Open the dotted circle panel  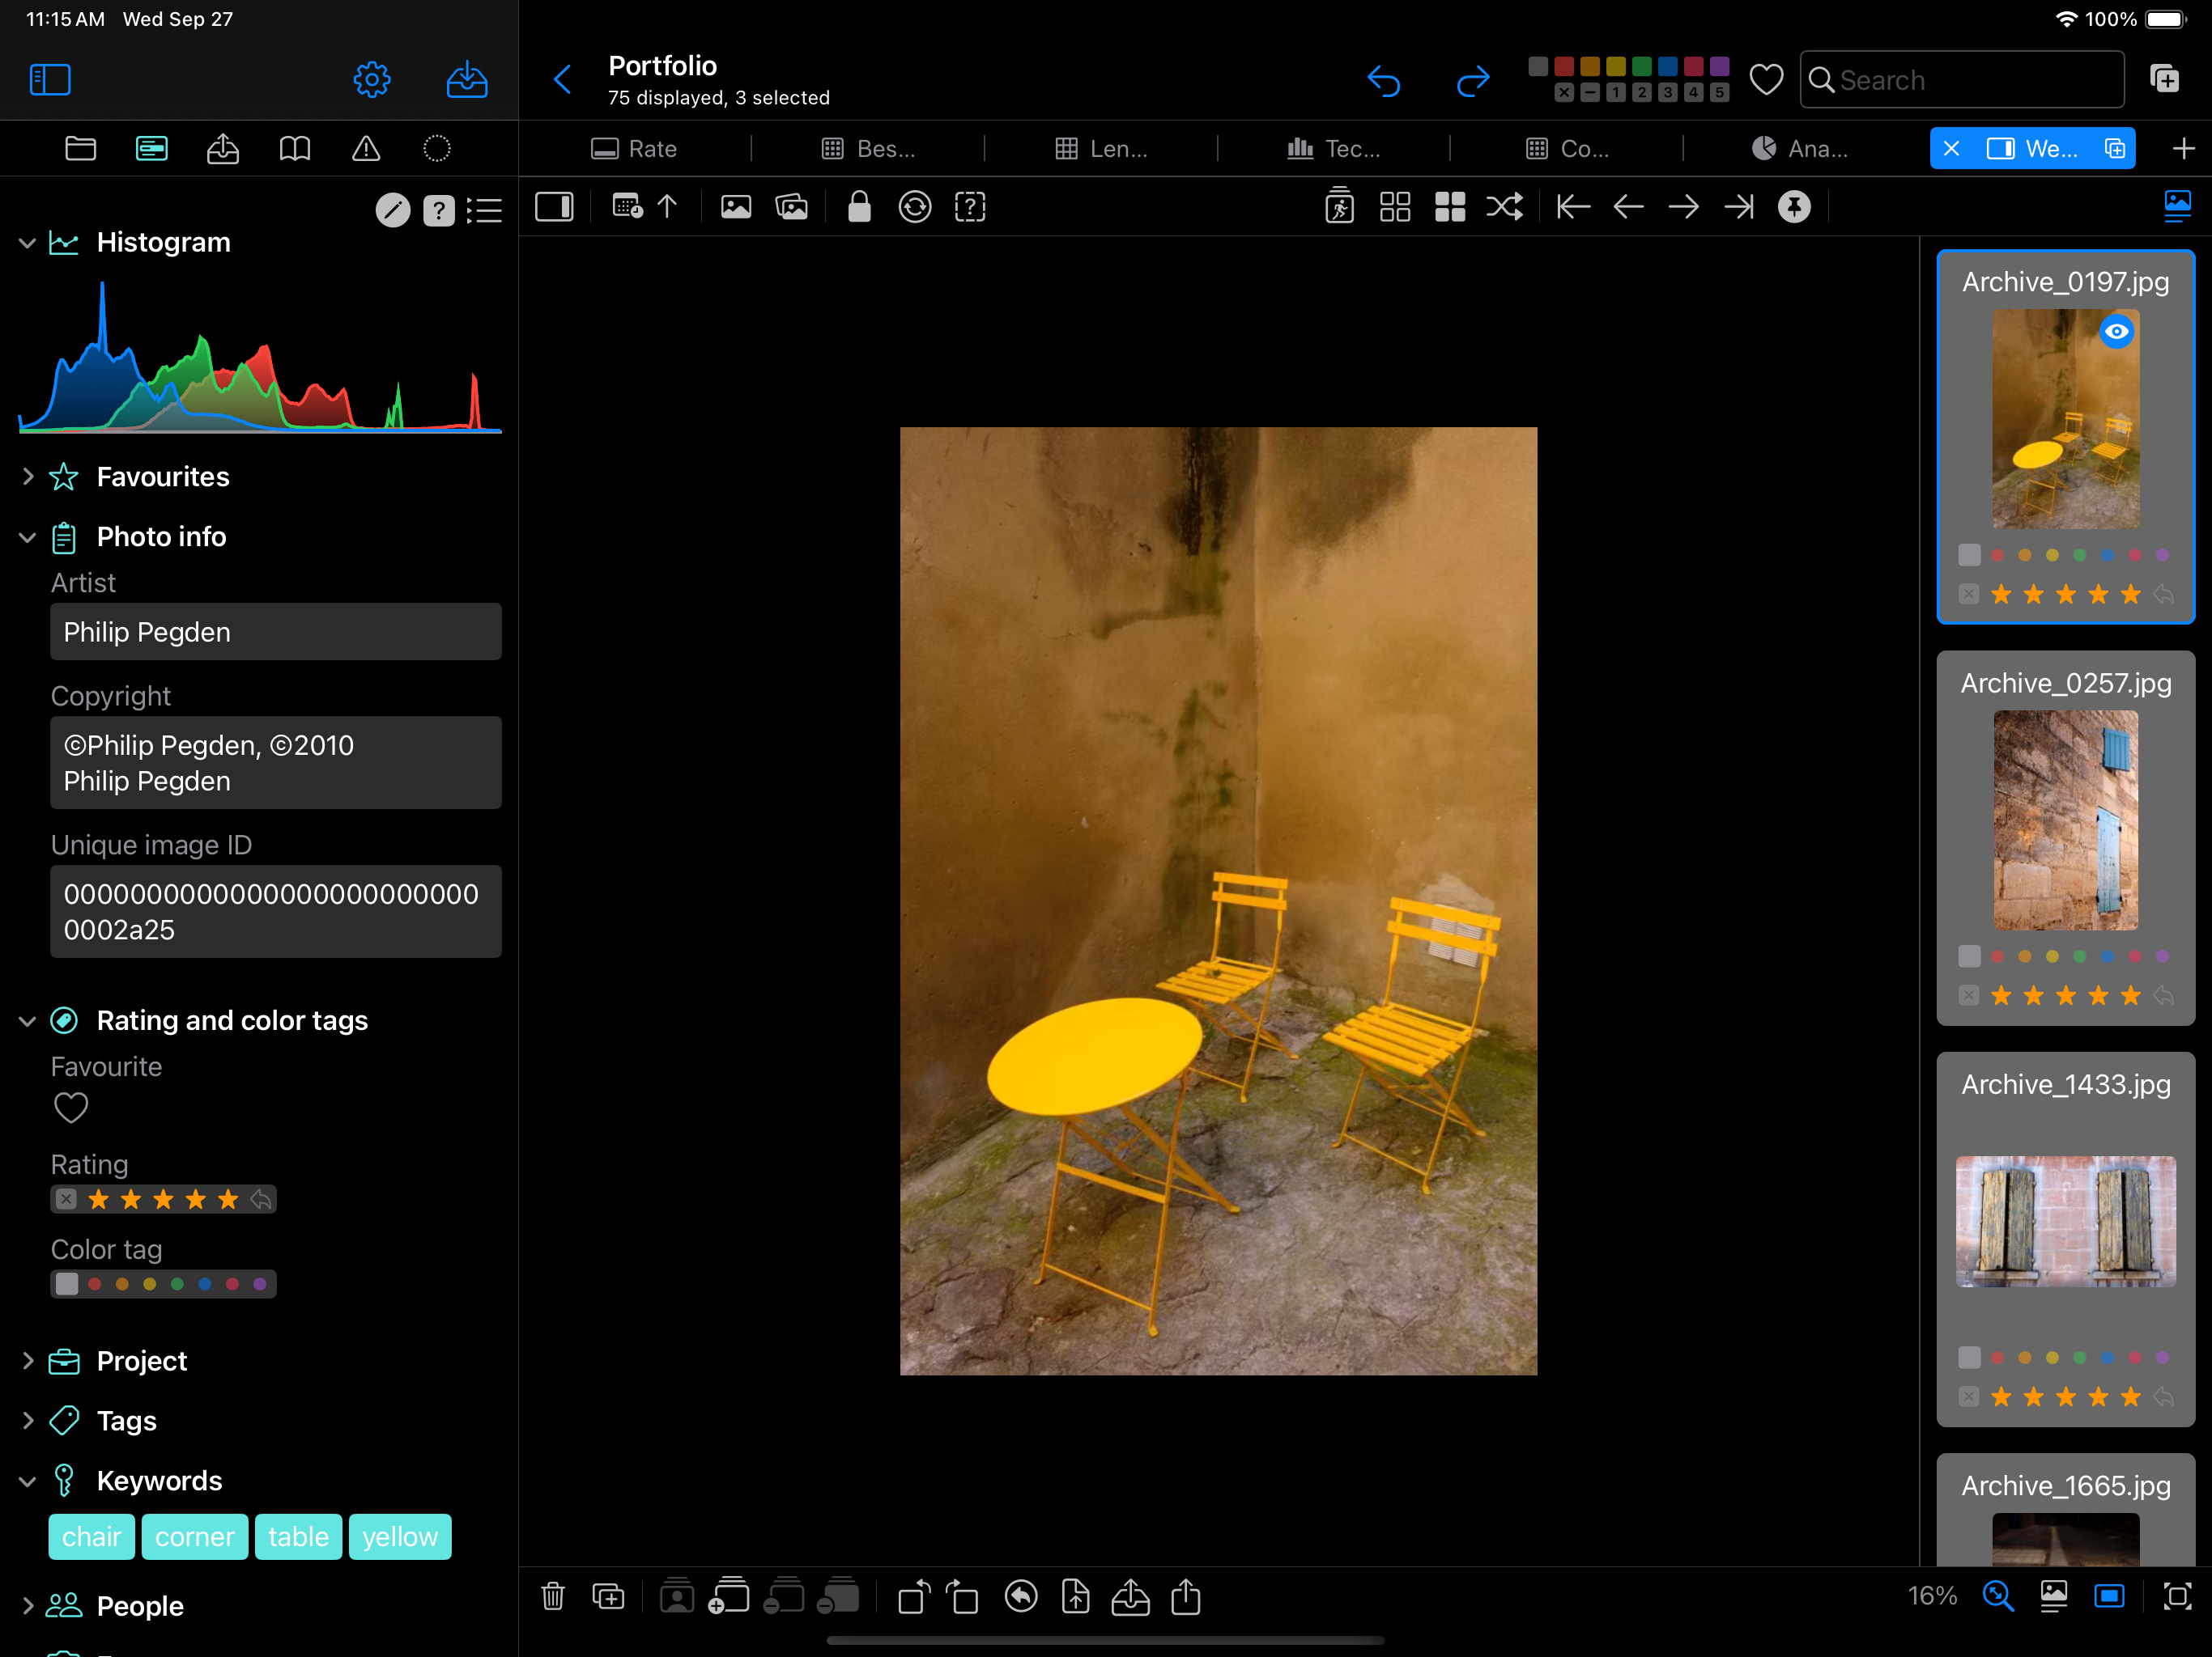[x=437, y=149]
